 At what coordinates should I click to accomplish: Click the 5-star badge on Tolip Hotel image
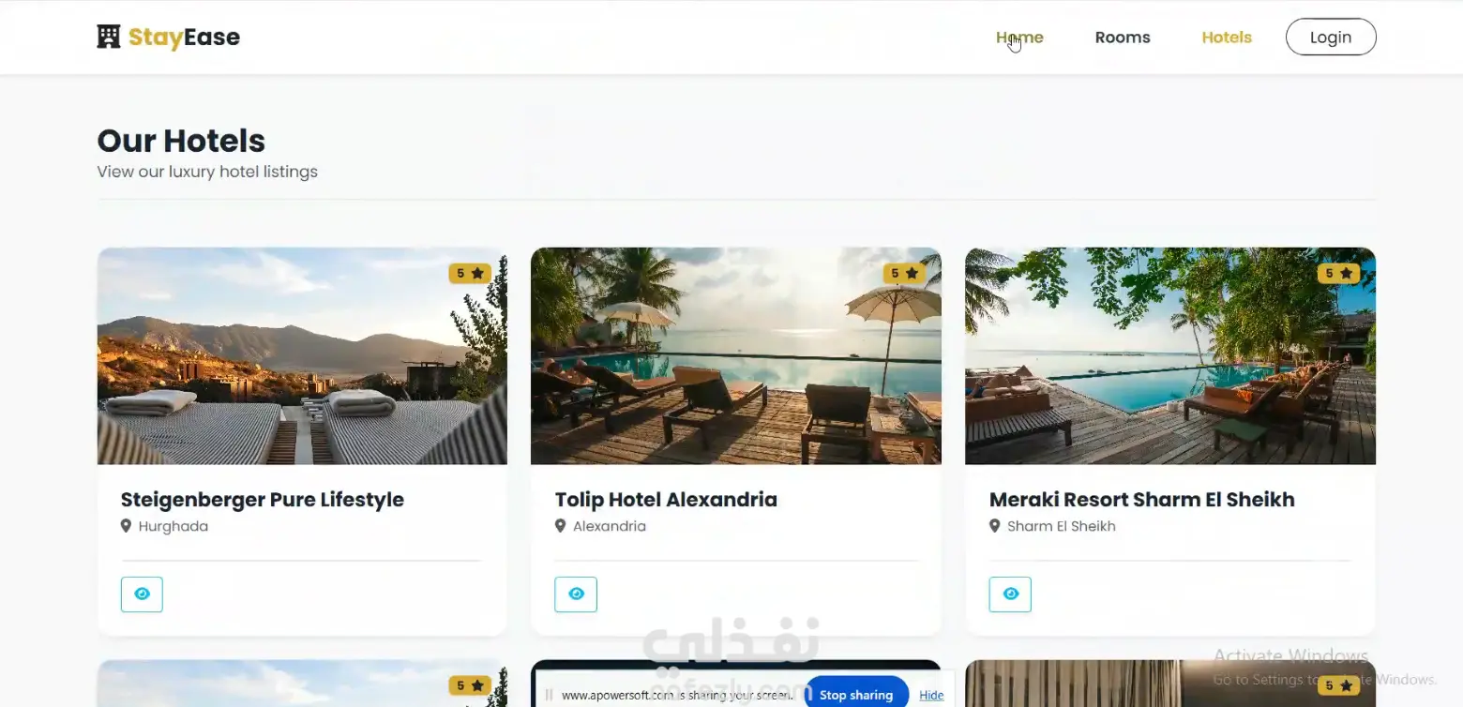904,274
